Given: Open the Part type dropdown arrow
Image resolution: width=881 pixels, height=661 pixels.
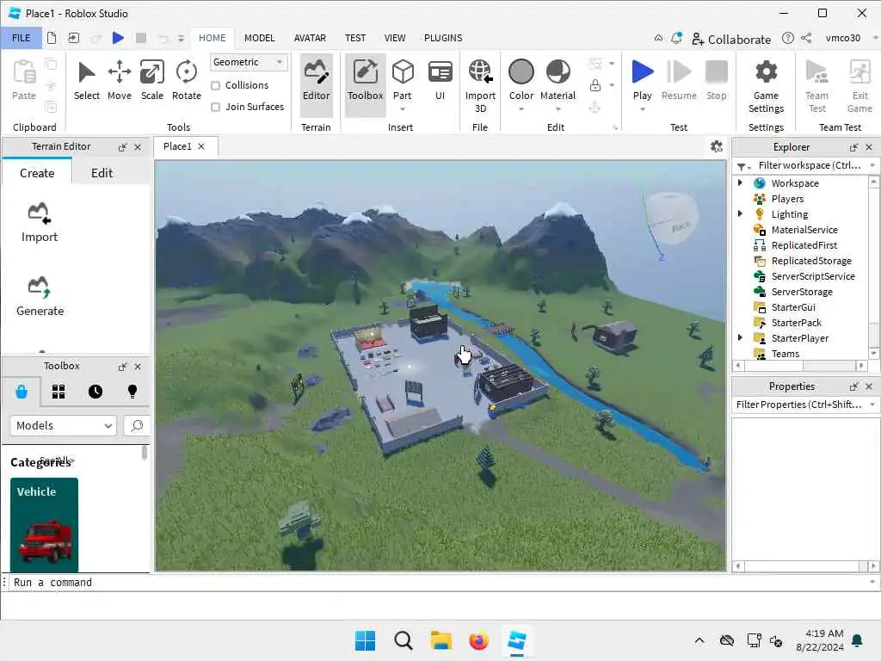Looking at the screenshot, I should pyautogui.click(x=403, y=109).
